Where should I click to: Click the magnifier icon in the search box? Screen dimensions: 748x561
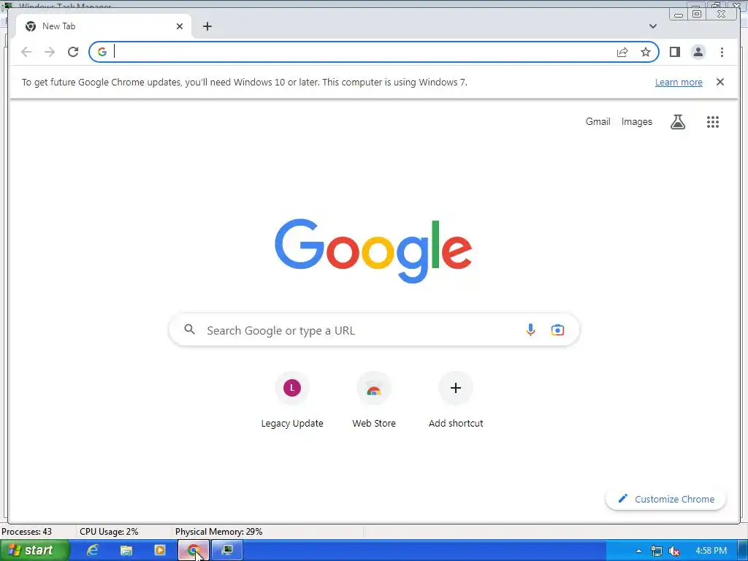click(x=190, y=329)
